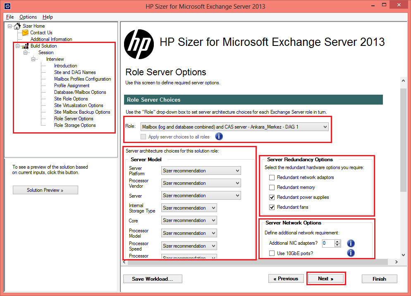This screenshot has width=411, height=296.
Task: Click info icon for Additional NIC adapters
Action: pos(351,243)
